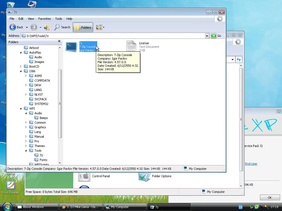Click the Forward navigation arrow icon
This screenshot has width=282, height=211.
click(x=34, y=27)
